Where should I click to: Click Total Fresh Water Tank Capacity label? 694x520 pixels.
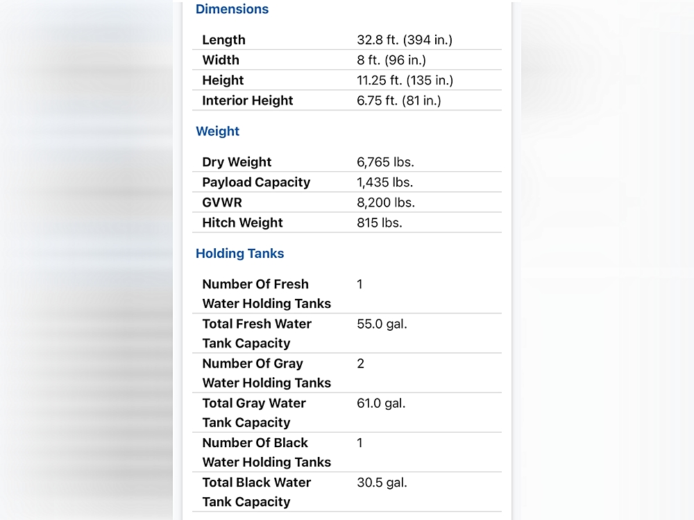tap(256, 333)
